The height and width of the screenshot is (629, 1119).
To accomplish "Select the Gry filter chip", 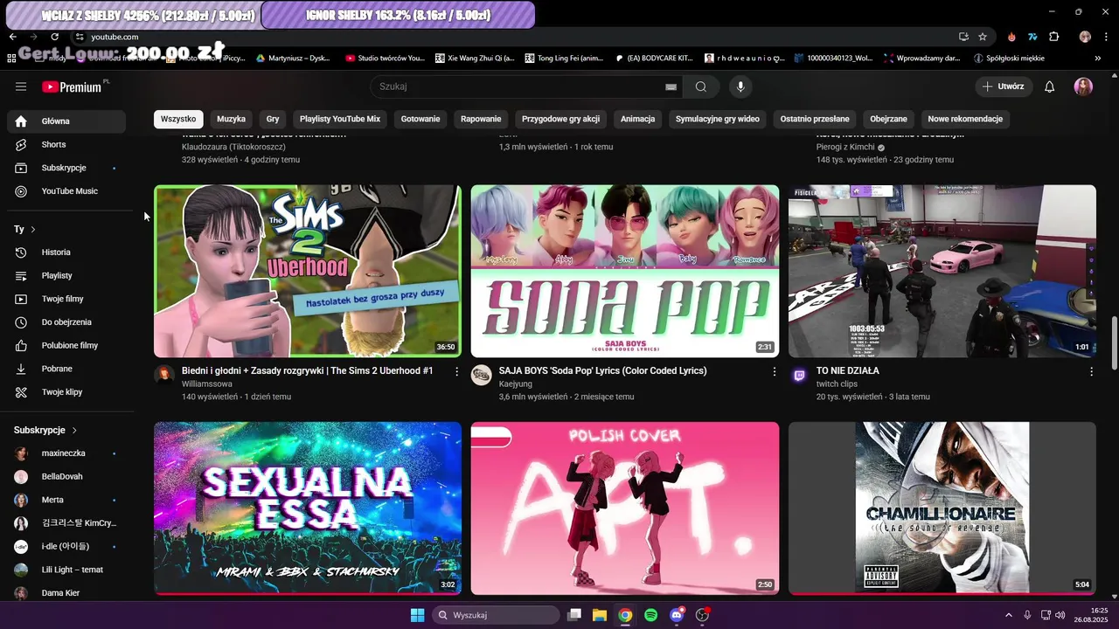I will (273, 119).
